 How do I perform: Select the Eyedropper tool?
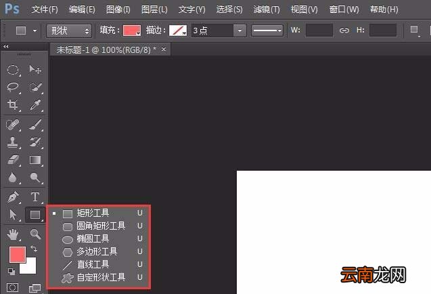click(35, 104)
